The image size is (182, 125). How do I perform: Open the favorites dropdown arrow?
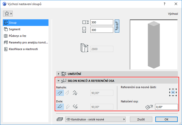11,13
